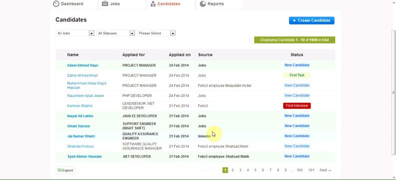Select the Candidates tab
The height and width of the screenshot is (180, 396).
coord(171,4)
